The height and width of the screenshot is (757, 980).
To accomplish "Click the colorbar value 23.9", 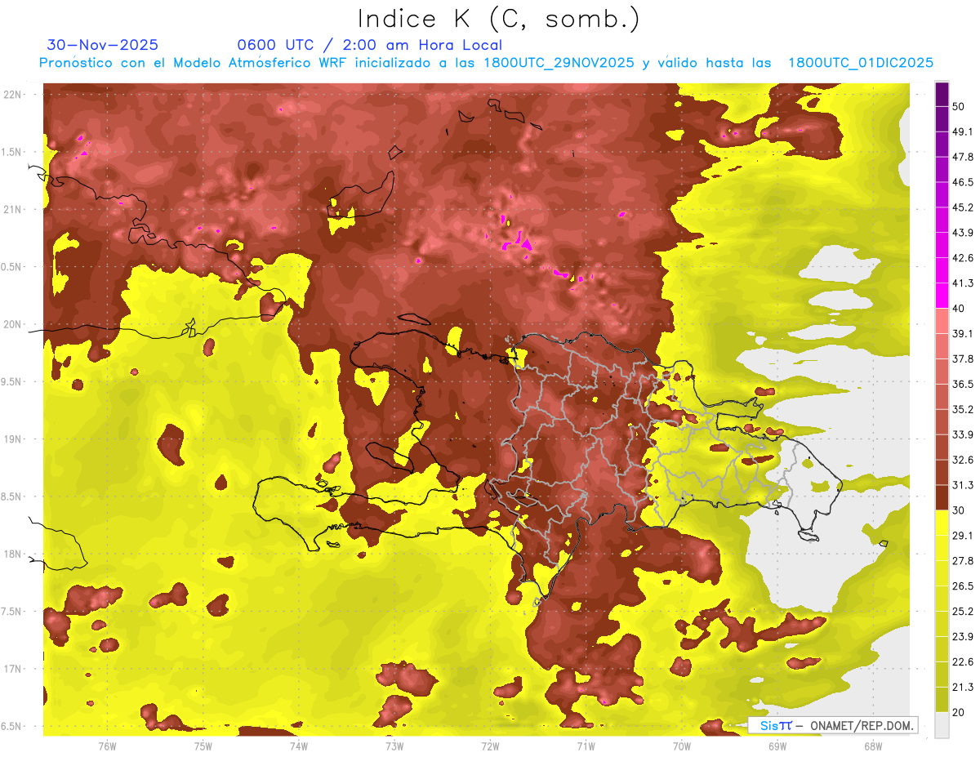I will (x=963, y=636).
